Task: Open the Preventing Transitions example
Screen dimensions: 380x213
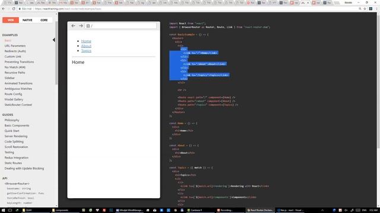Action: 19,62
